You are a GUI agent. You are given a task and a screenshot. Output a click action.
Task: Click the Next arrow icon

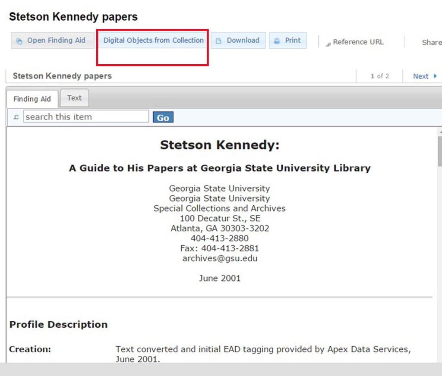click(435, 76)
